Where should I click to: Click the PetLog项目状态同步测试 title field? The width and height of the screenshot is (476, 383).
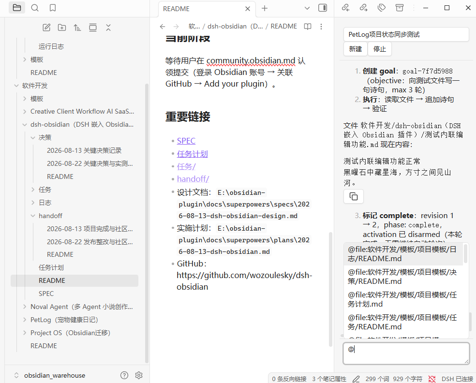[x=406, y=34]
